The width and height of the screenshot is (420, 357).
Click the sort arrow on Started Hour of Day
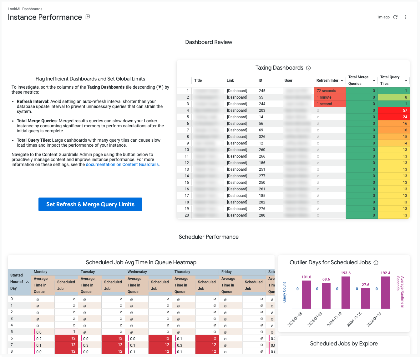point(28,282)
